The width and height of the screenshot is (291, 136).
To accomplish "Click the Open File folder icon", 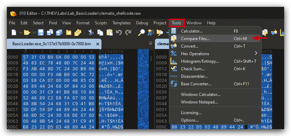I will click(27, 33).
